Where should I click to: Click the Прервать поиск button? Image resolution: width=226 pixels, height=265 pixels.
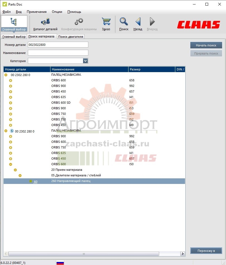[206, 53]
